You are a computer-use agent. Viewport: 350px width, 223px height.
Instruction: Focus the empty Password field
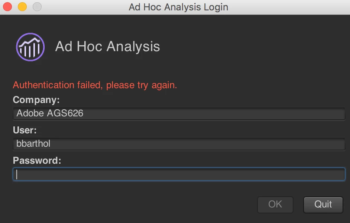point(179,174)
